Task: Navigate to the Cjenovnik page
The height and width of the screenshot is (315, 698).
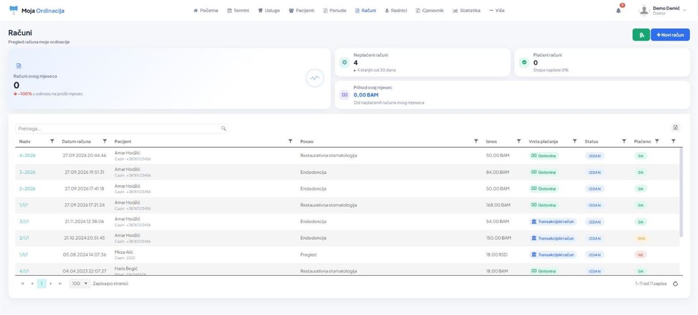Action: 430,10
